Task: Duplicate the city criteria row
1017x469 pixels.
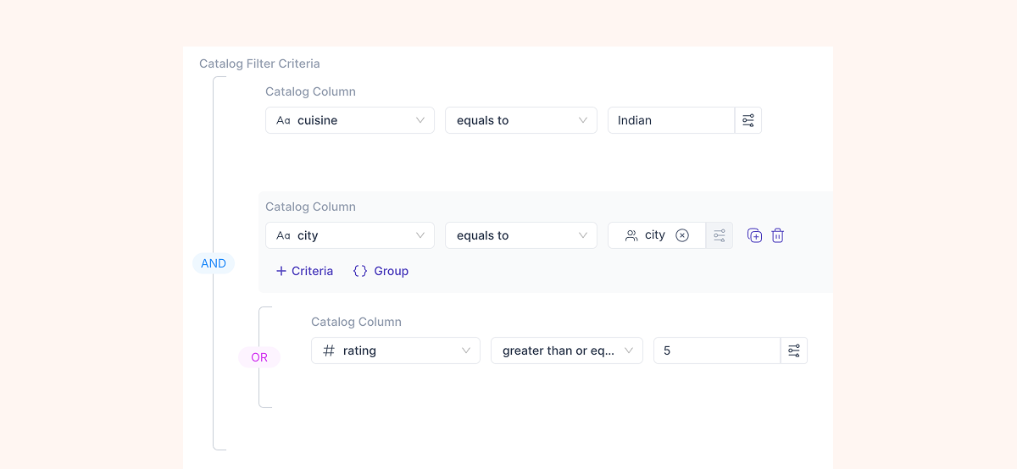Action: [x=754, y=235]
